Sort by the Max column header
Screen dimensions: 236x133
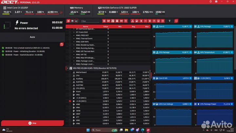(x=147, y=27)
